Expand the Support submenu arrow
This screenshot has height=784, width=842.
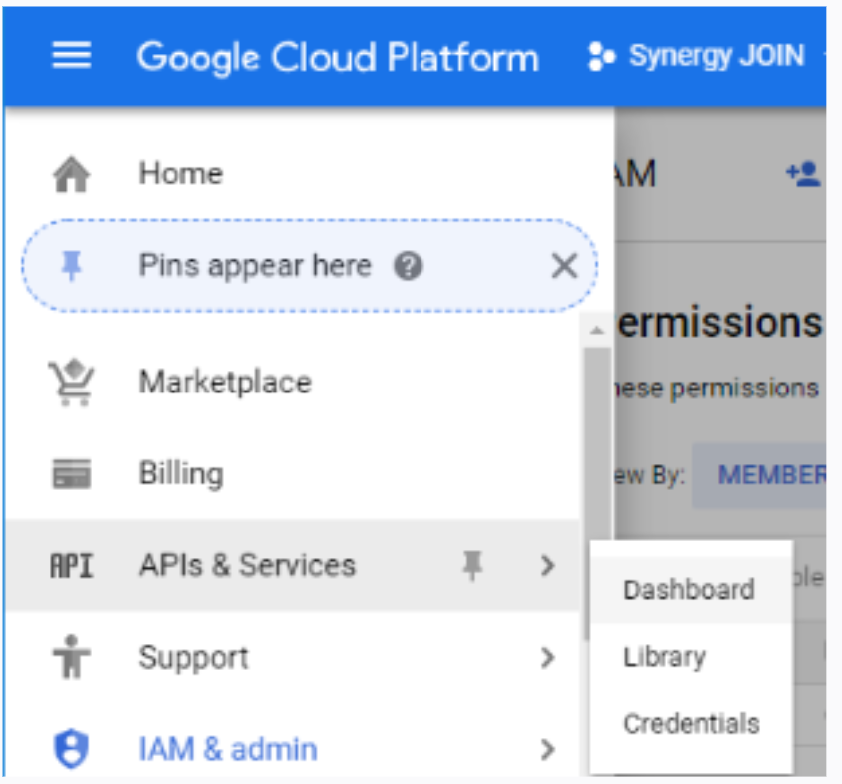click(547, 657)
